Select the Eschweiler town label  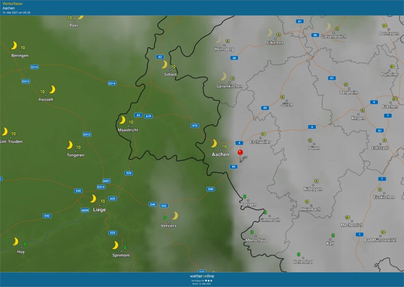[x=260, y=142]
